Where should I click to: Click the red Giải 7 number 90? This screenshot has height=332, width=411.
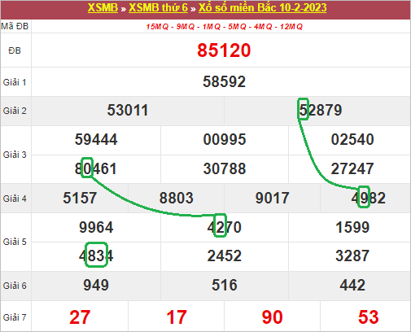(x=272, y=317)
